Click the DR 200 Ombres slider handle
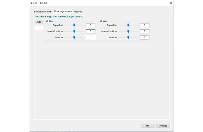 (x=74, y=37)
